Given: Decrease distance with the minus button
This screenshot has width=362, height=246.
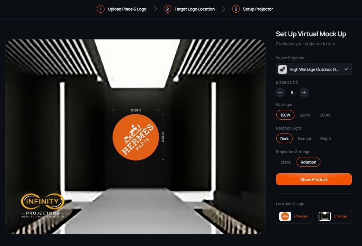Looking at the screenshot, I should (x=280, y=92).
